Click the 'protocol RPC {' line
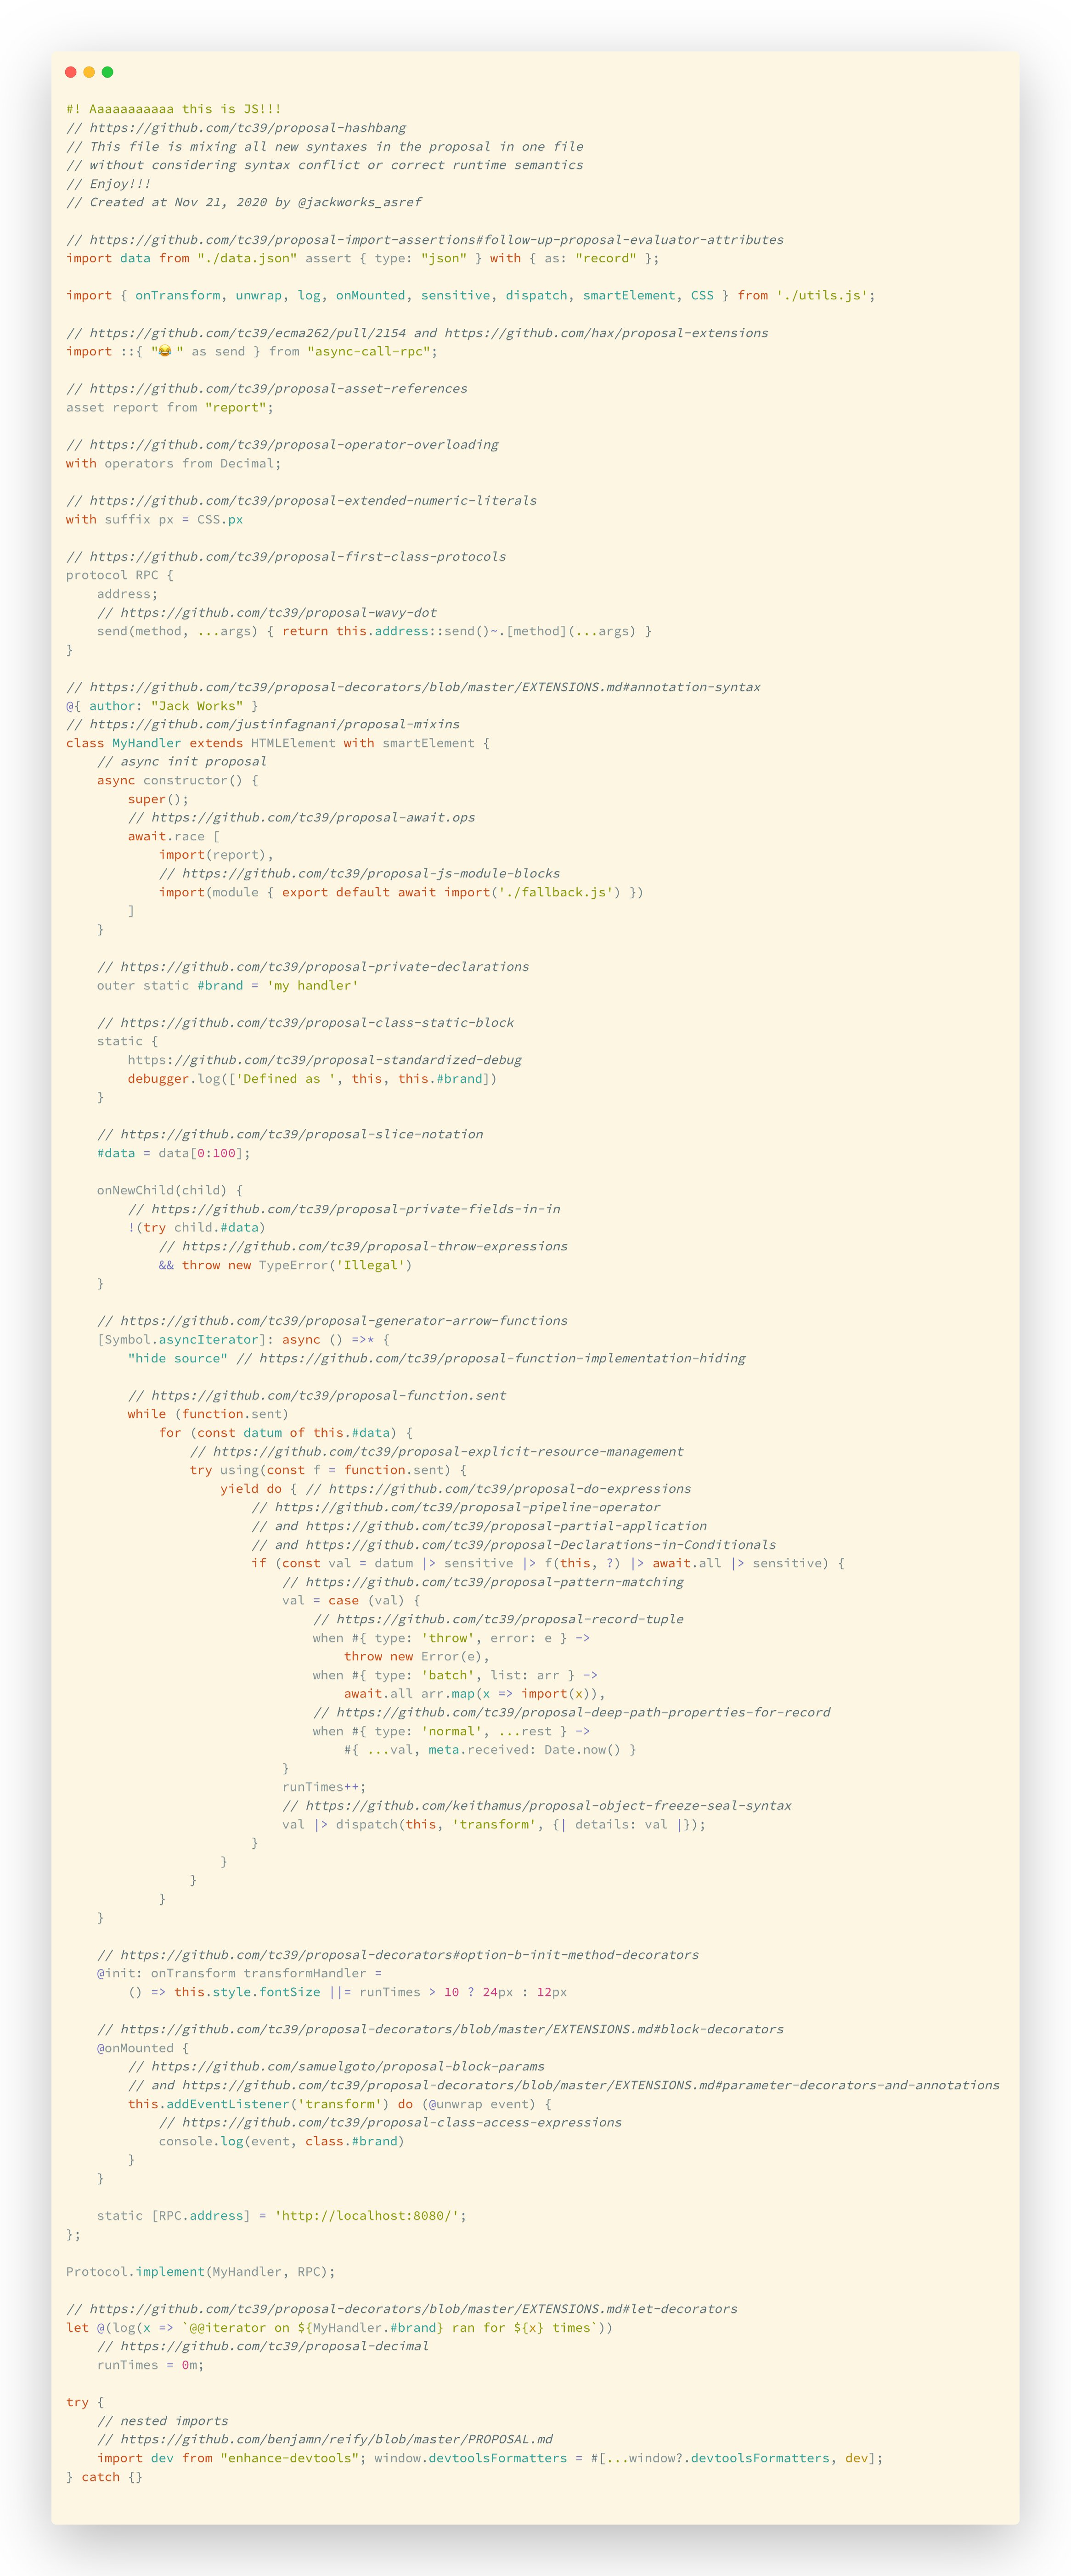 tap(120, 575)
